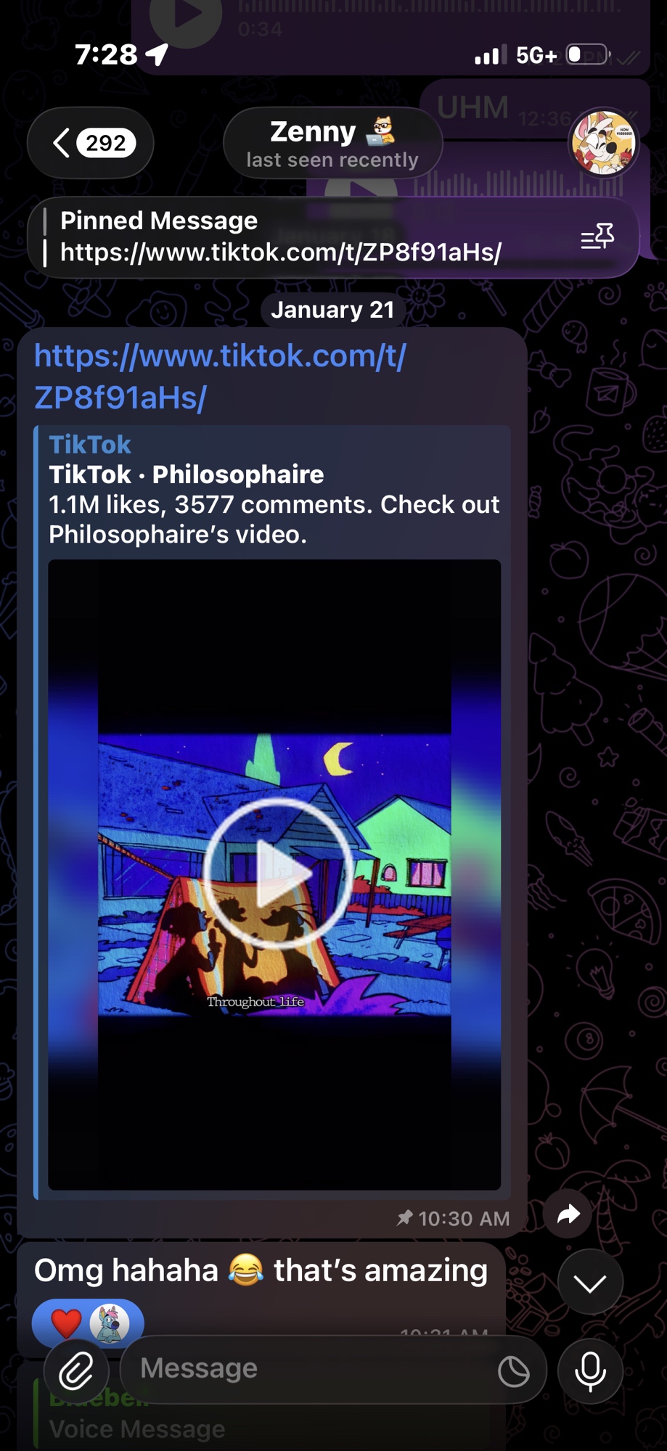
Task: Open the pinned messages list icon
Action: point(597,237)
